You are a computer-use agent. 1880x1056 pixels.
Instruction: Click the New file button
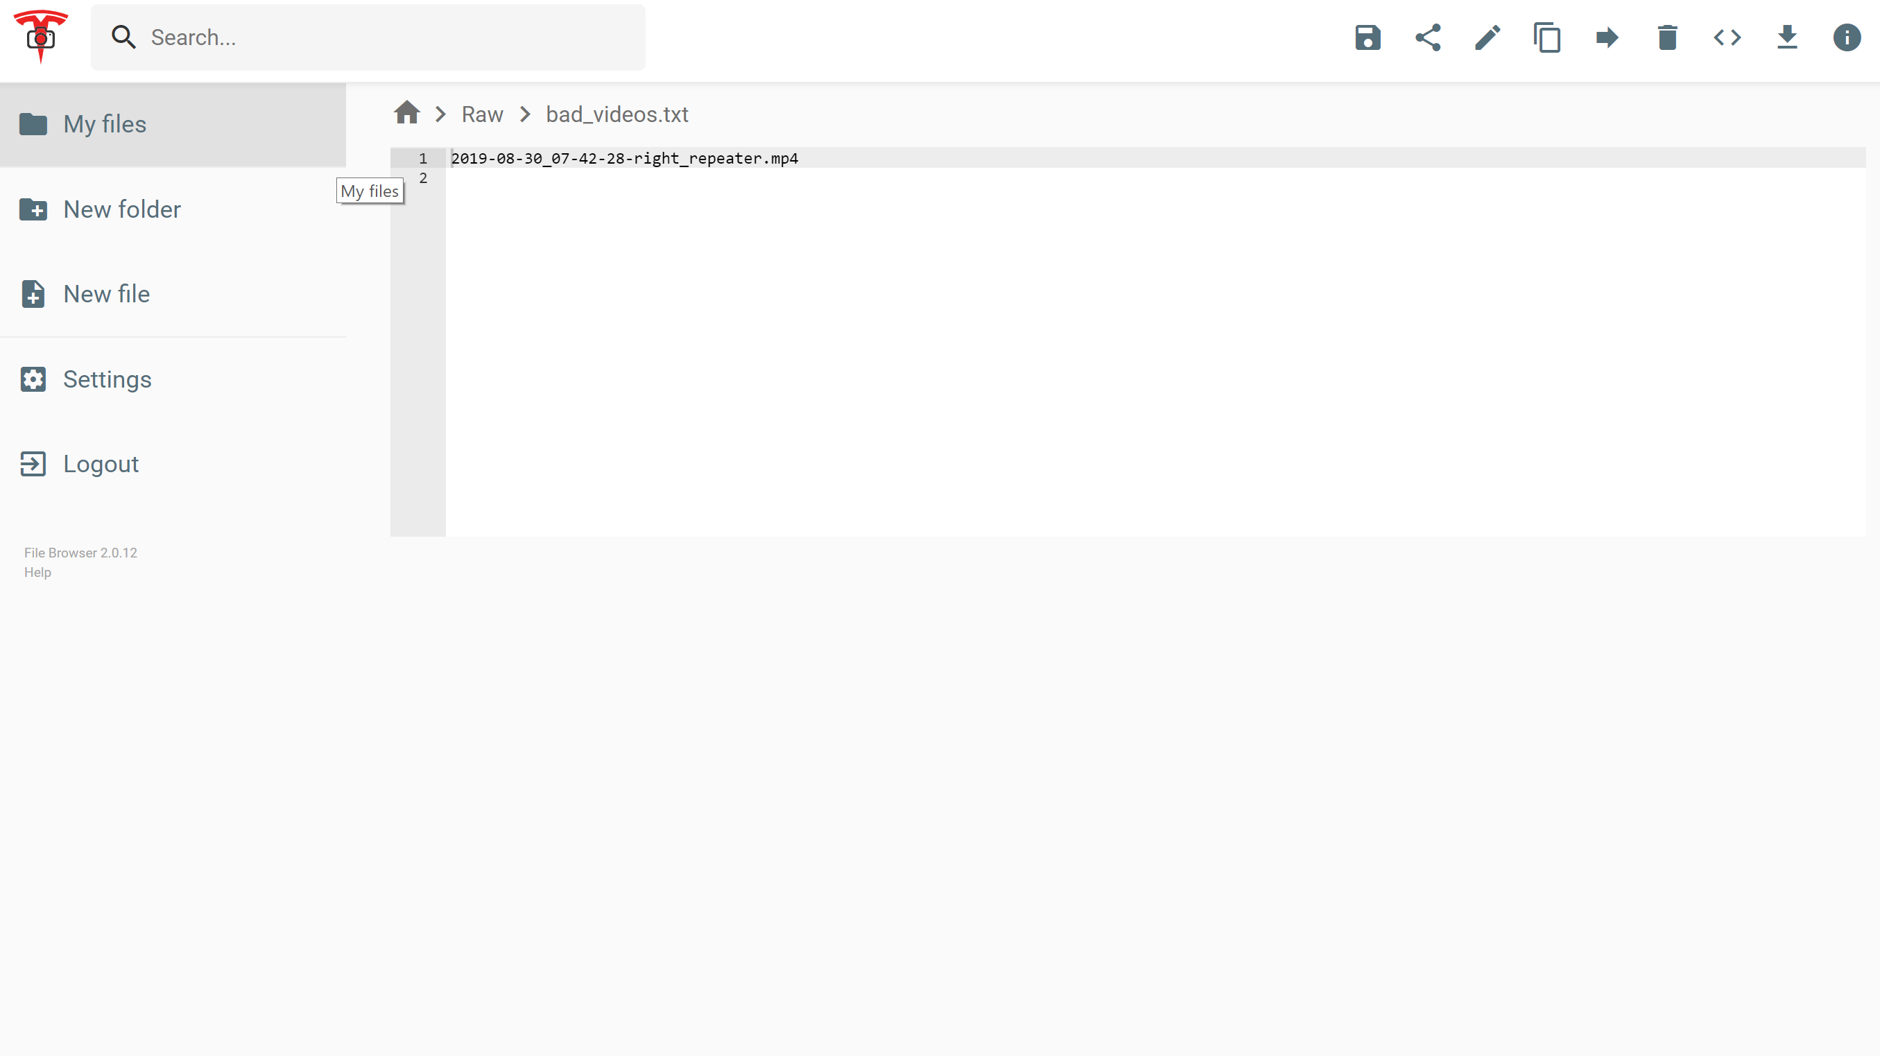click(107, 295)
